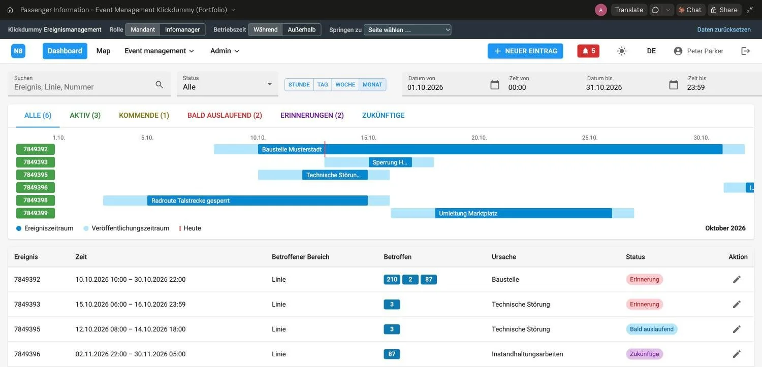Click the Zukünftige status chip
The height and width of the screenshot is (367, 762).
[x=645, y=354]
